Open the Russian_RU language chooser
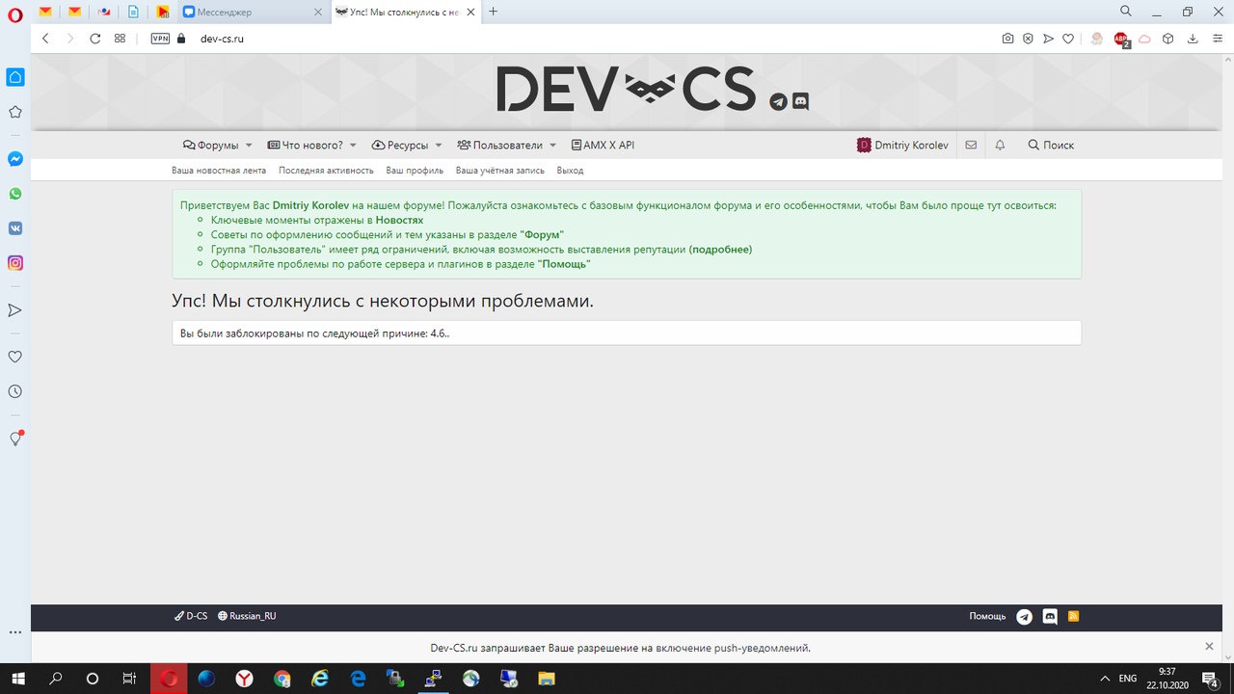Viewport: 1234px width, 694px height. [247, 616]
